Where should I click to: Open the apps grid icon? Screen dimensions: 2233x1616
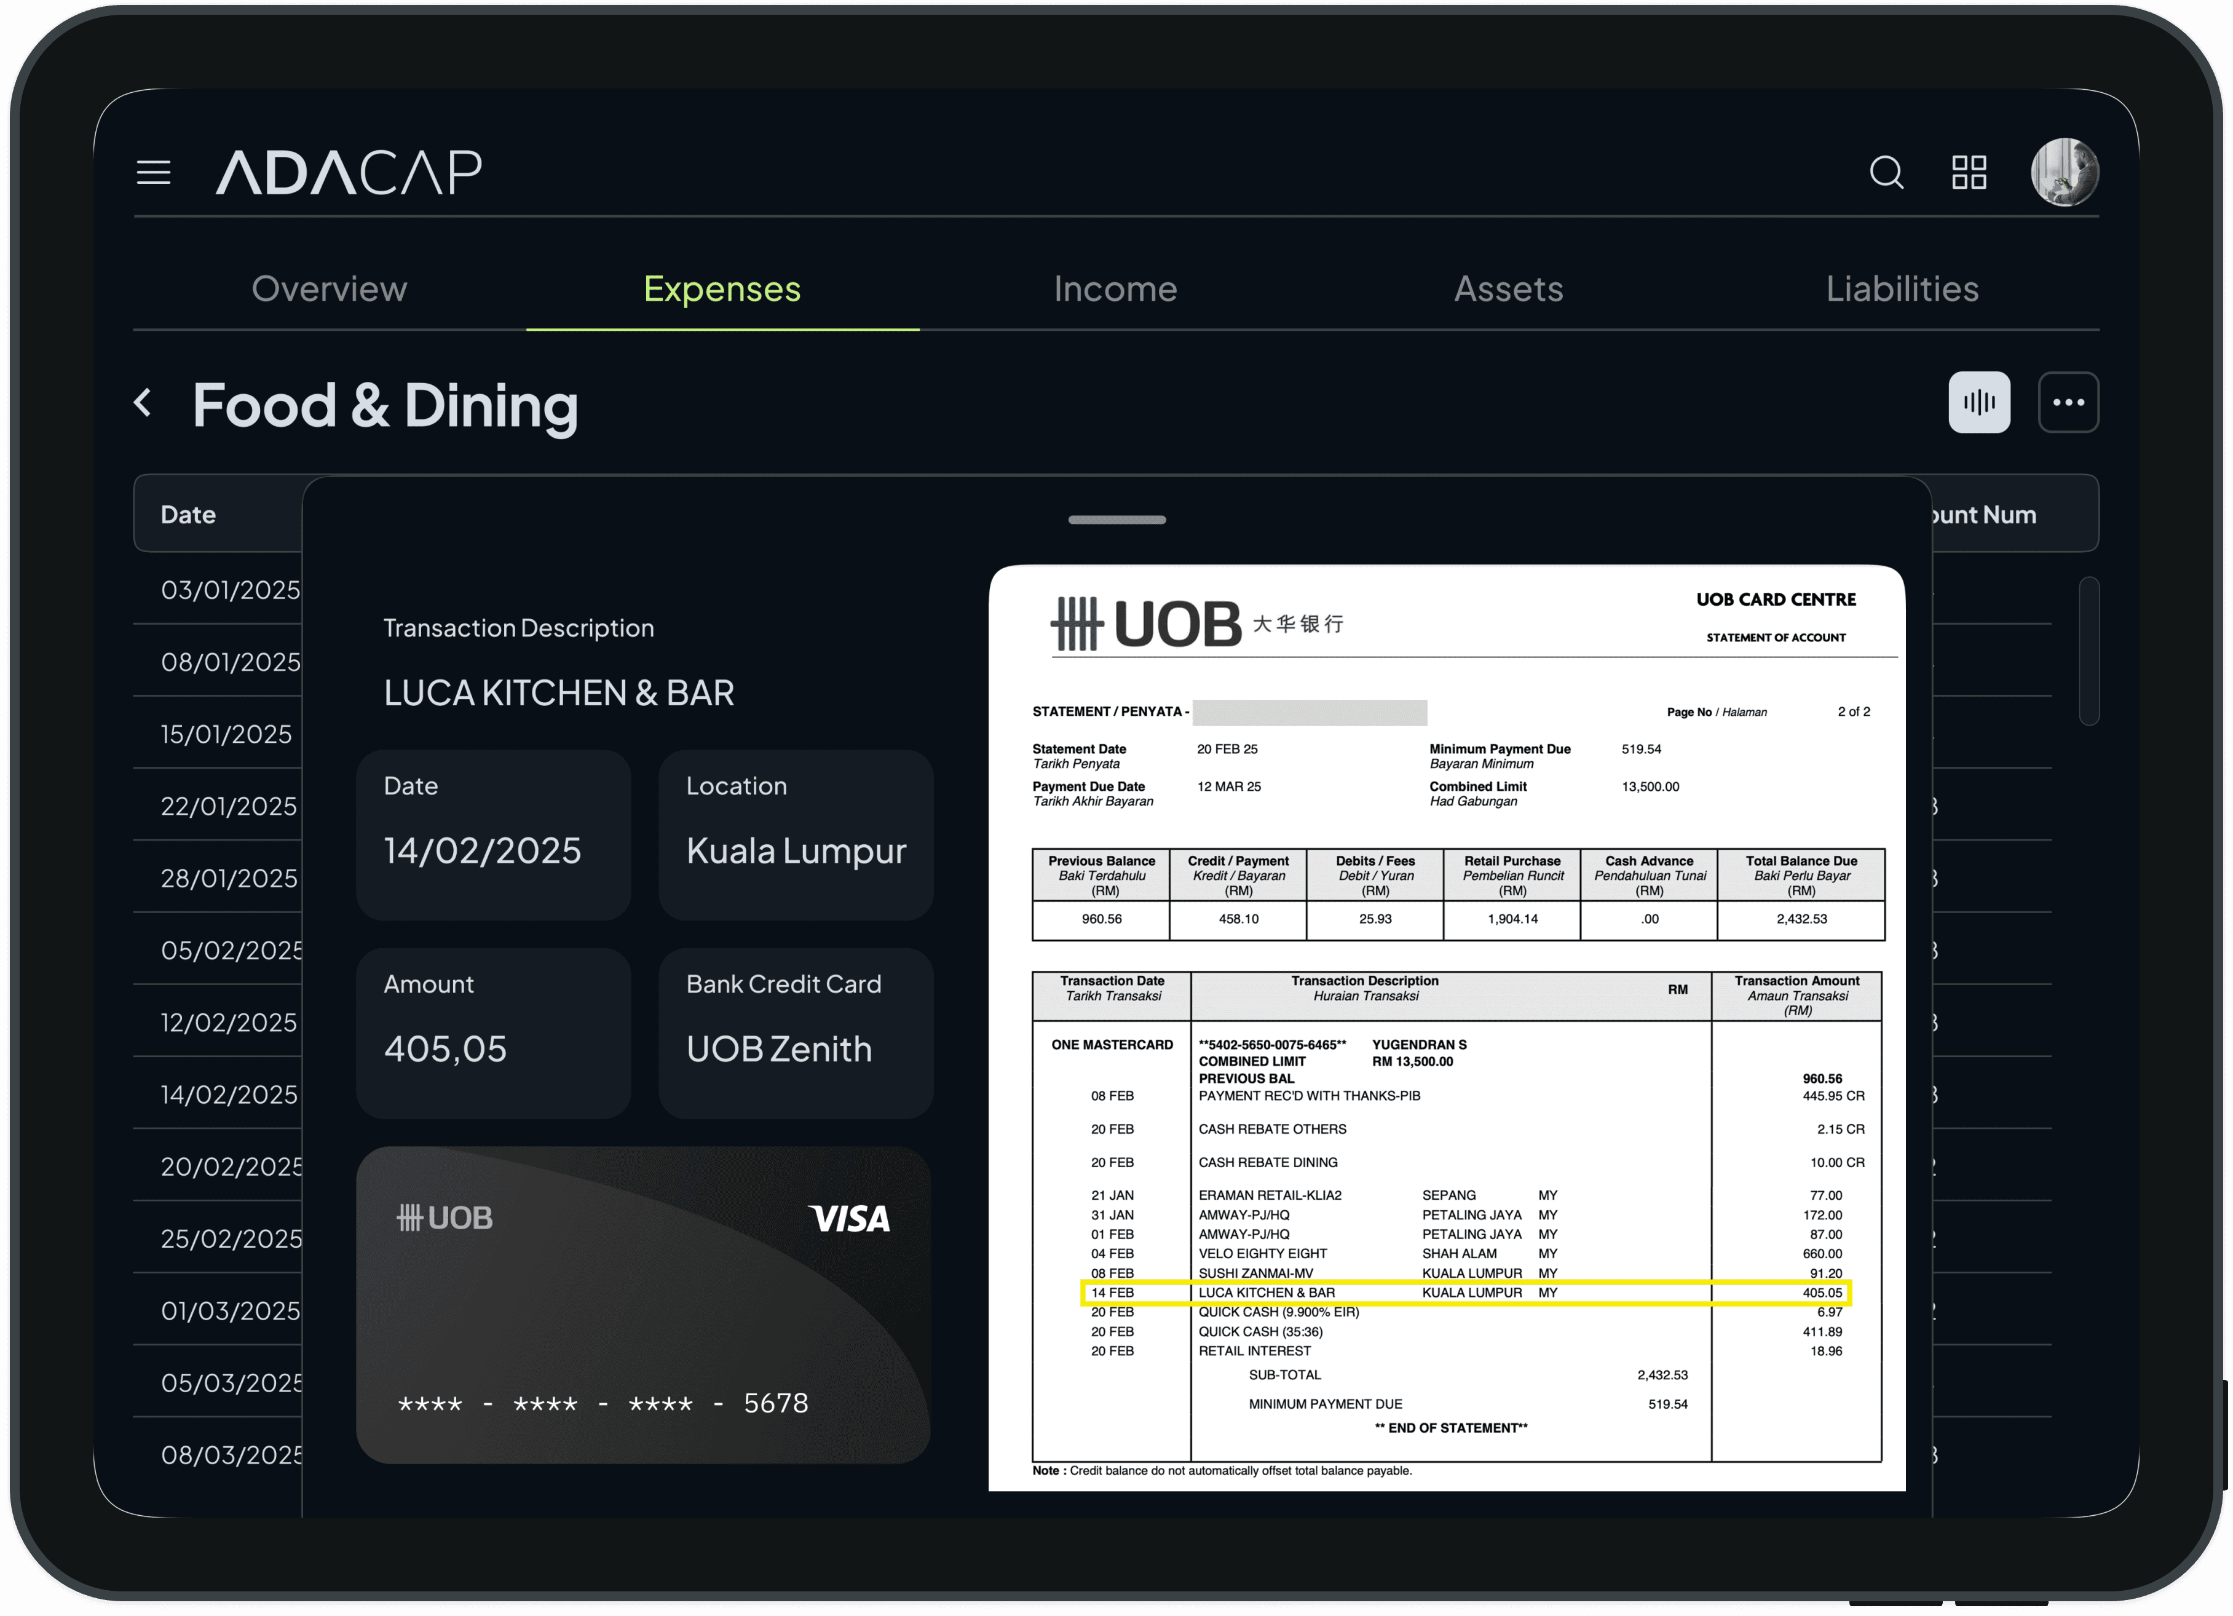[1969, 172]
